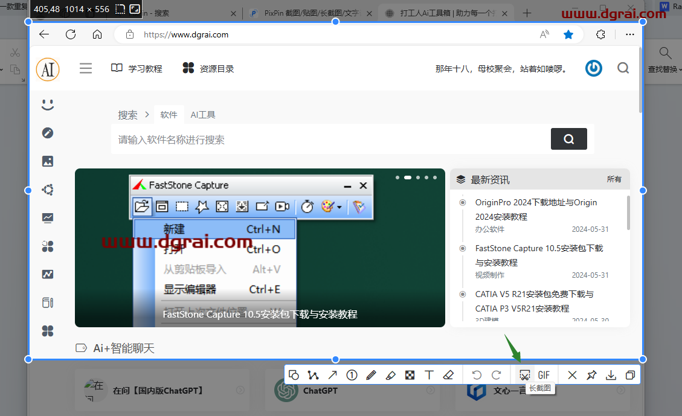Screen dimensions: 682x416
Task: Switch to the PixPin browser tab
Action: click(x=311, y=13)
